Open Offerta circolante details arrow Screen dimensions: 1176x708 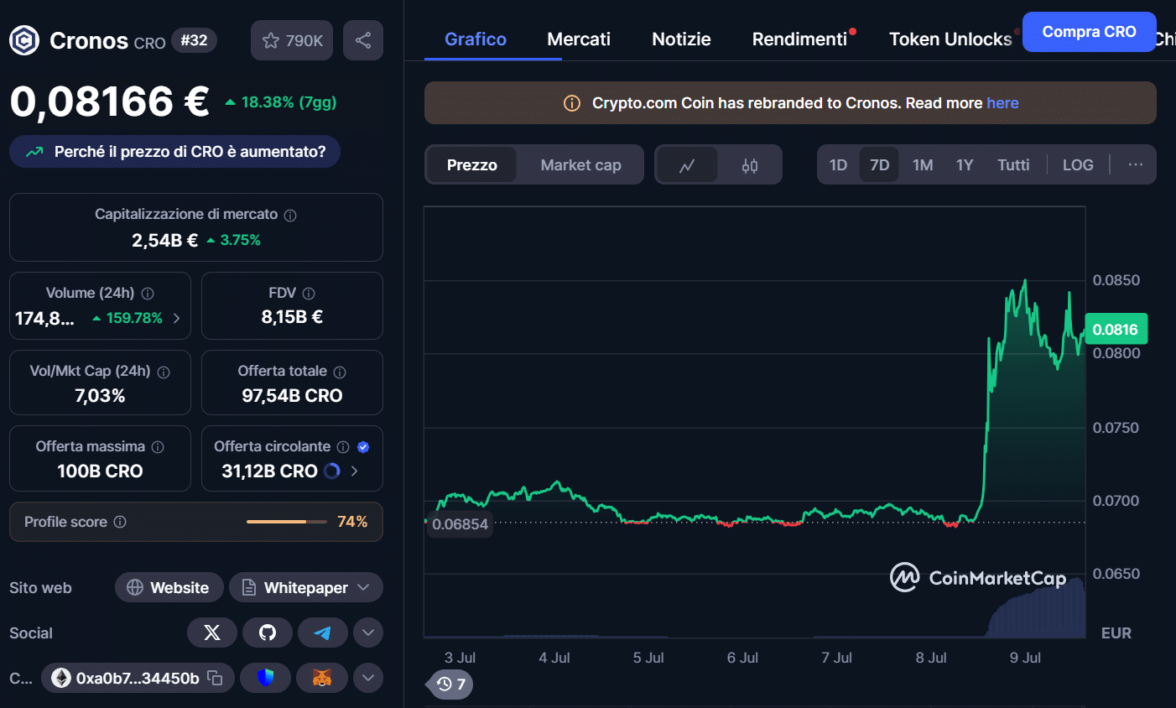[354, 471]
